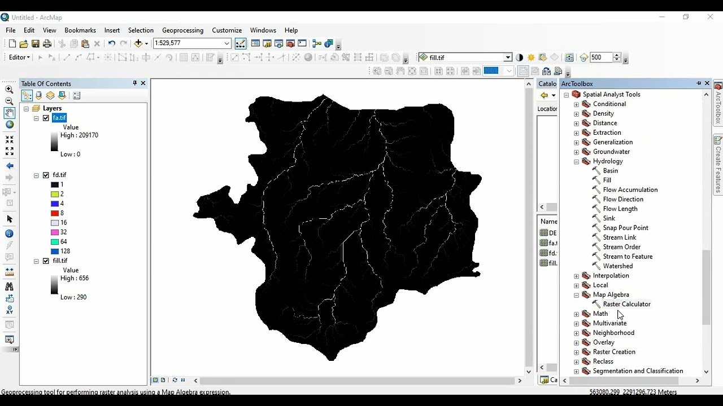
Task: Collapse the Hydrology toolset
Action: (576, 161)
